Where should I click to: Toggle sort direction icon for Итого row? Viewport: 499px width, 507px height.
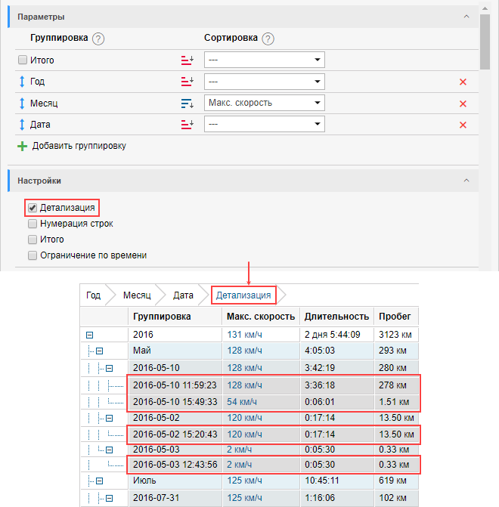point(188,60)
